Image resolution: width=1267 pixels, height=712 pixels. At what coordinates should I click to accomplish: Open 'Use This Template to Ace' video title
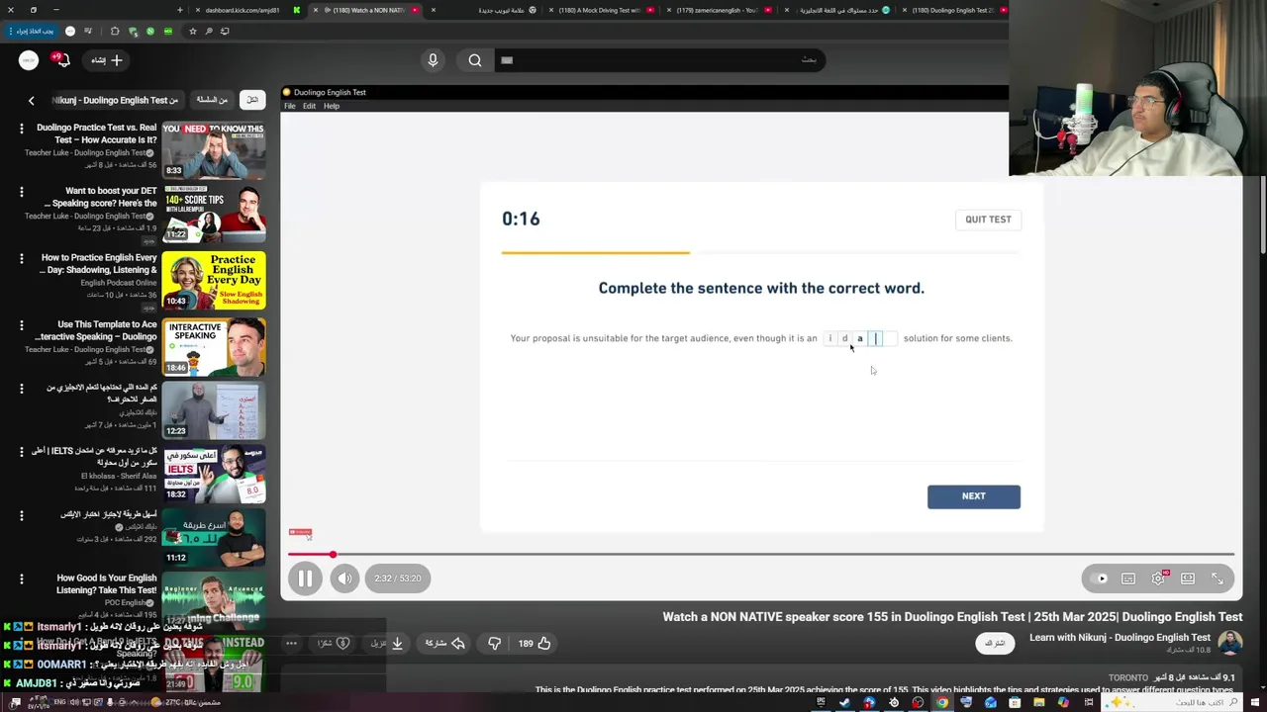coord(96,330)
